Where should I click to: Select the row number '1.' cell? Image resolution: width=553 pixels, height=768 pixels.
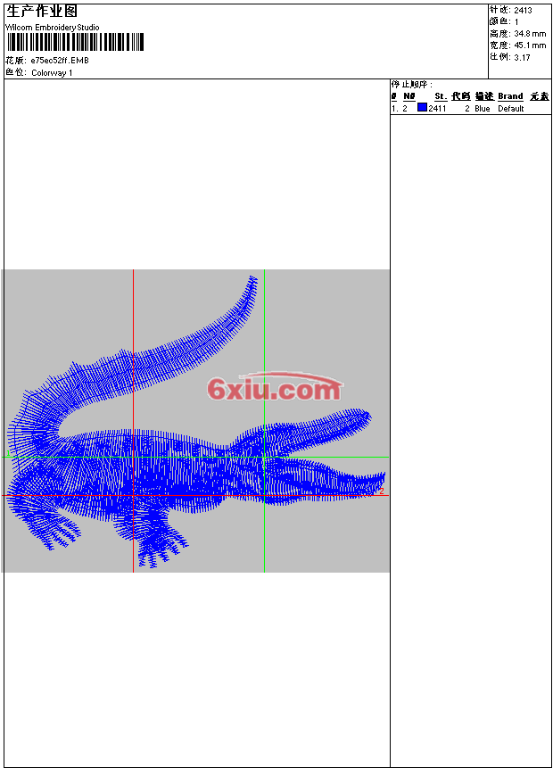click(394, 109)
